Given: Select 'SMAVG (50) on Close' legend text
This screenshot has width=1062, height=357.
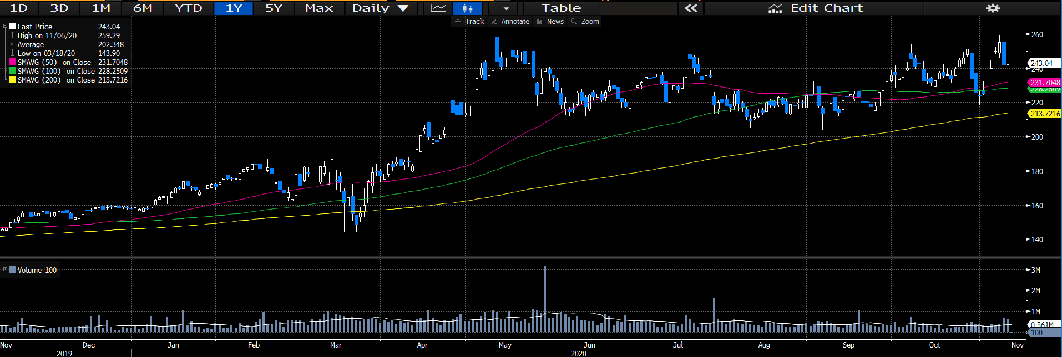Looking at the screenshot, I should tap(54, 62).
